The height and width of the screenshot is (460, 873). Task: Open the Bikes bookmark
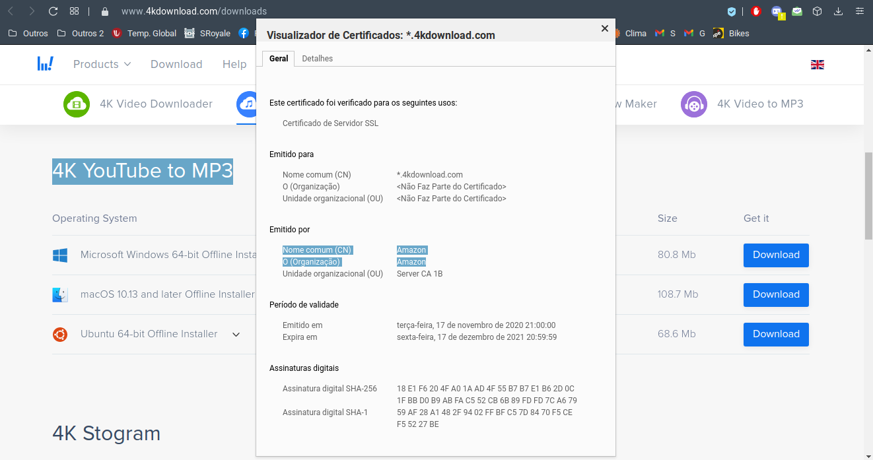[731, 33]
